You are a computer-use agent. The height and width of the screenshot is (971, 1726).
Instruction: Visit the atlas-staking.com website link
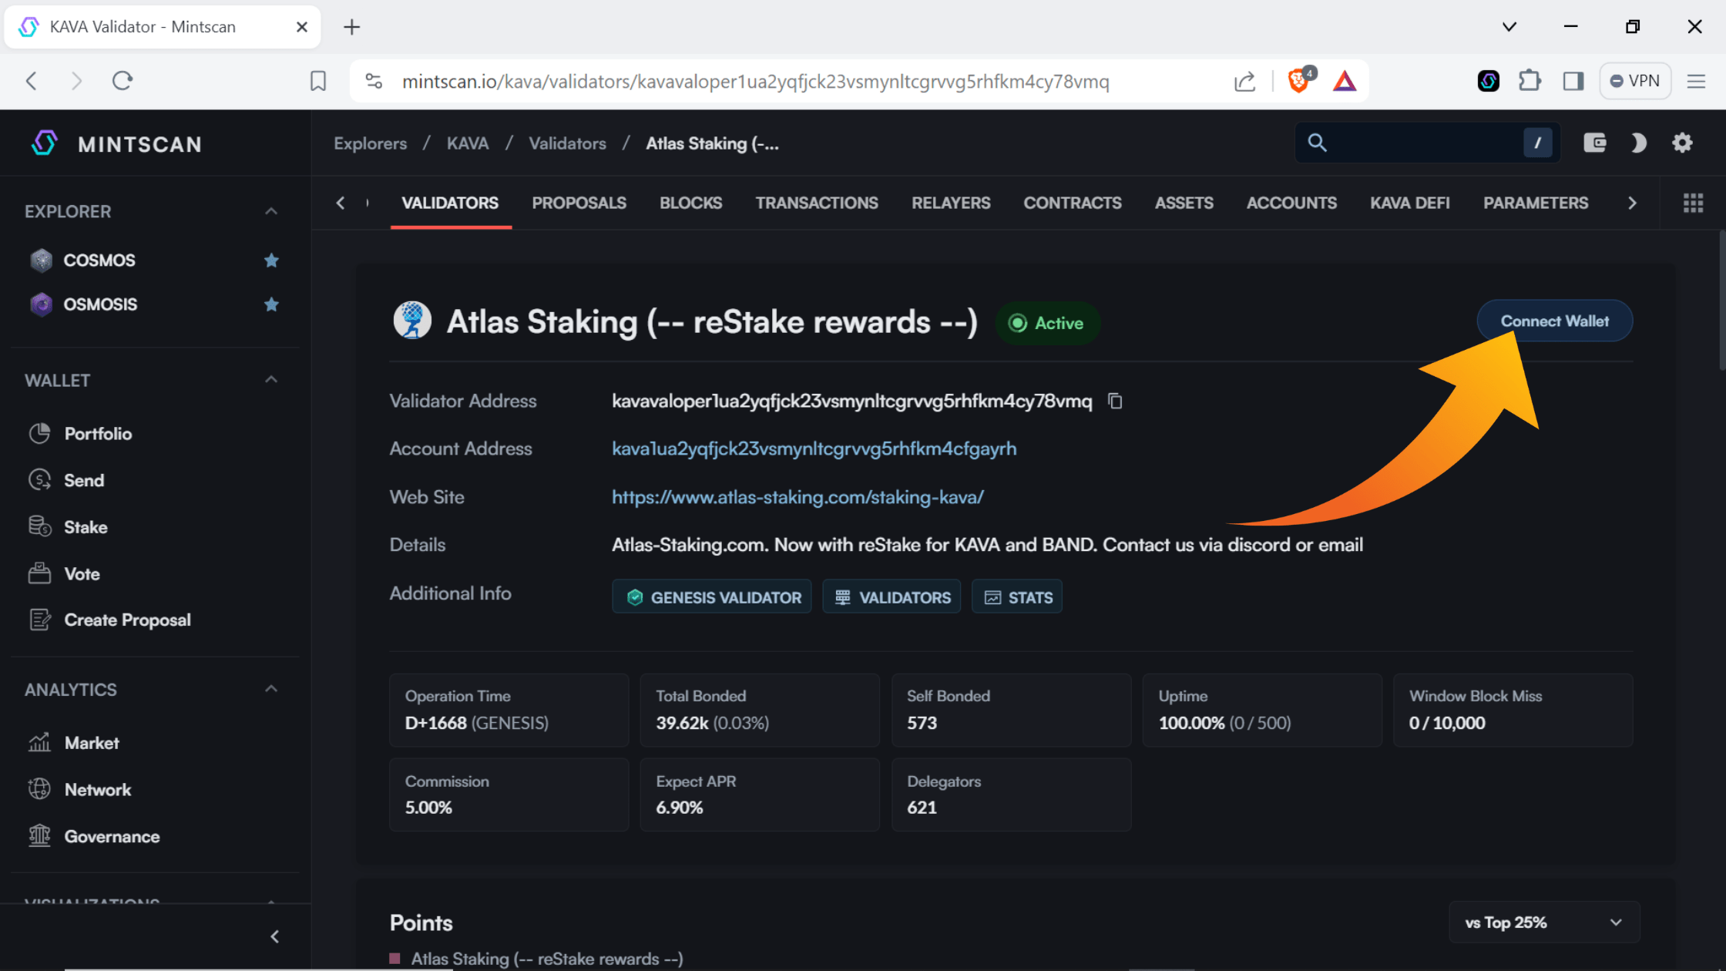798,497
